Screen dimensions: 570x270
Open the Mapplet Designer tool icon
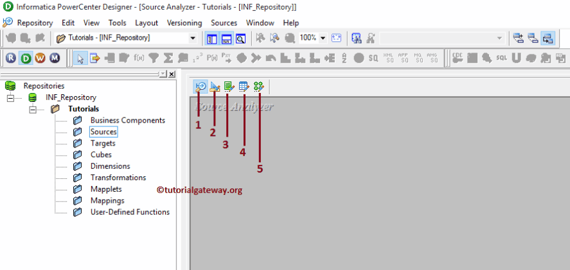244,87
